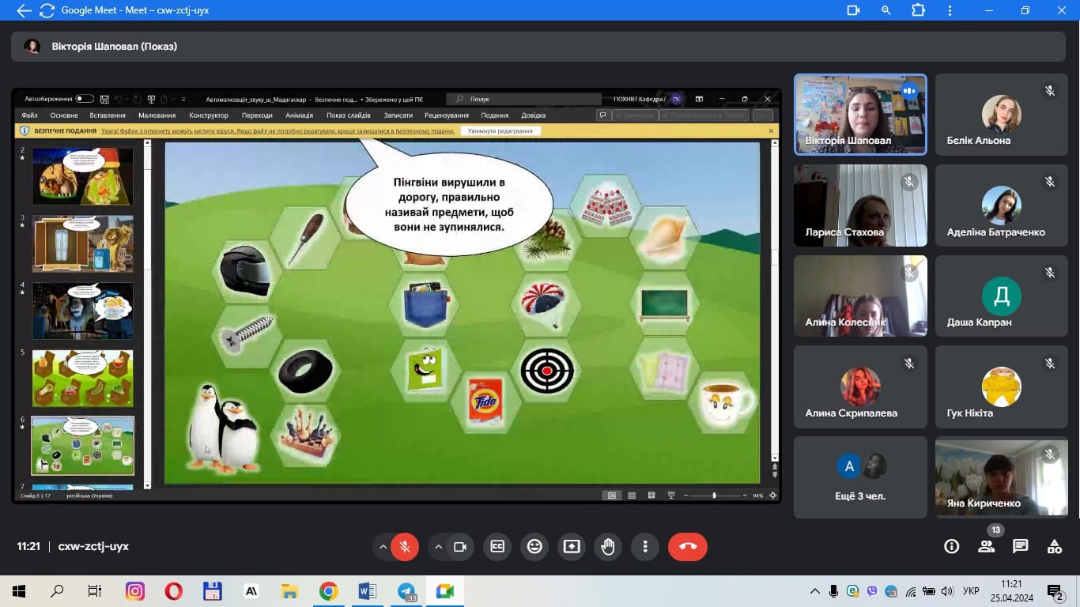
Task: Open the Основне ribbon tab
Action: [64, 115]
